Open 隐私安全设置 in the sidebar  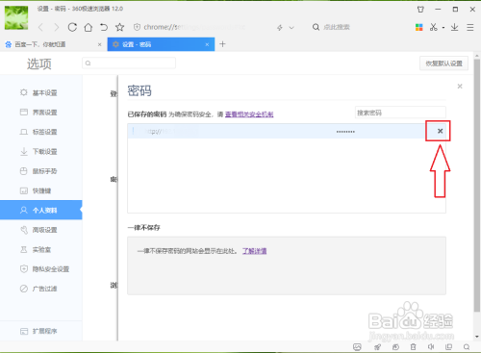tap(41, 269)
